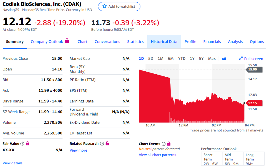Viewport: 266px width, 167px height.
Task: Click the Ask value 11.99 x 4000
Action: [50, 91]
